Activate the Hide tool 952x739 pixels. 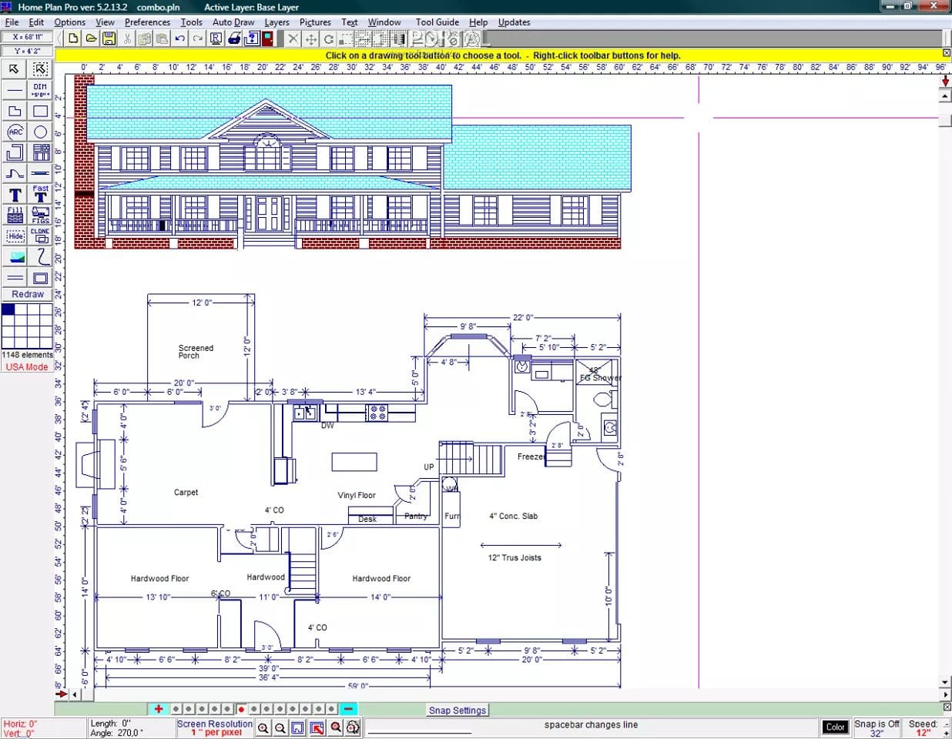pos(15,236)
